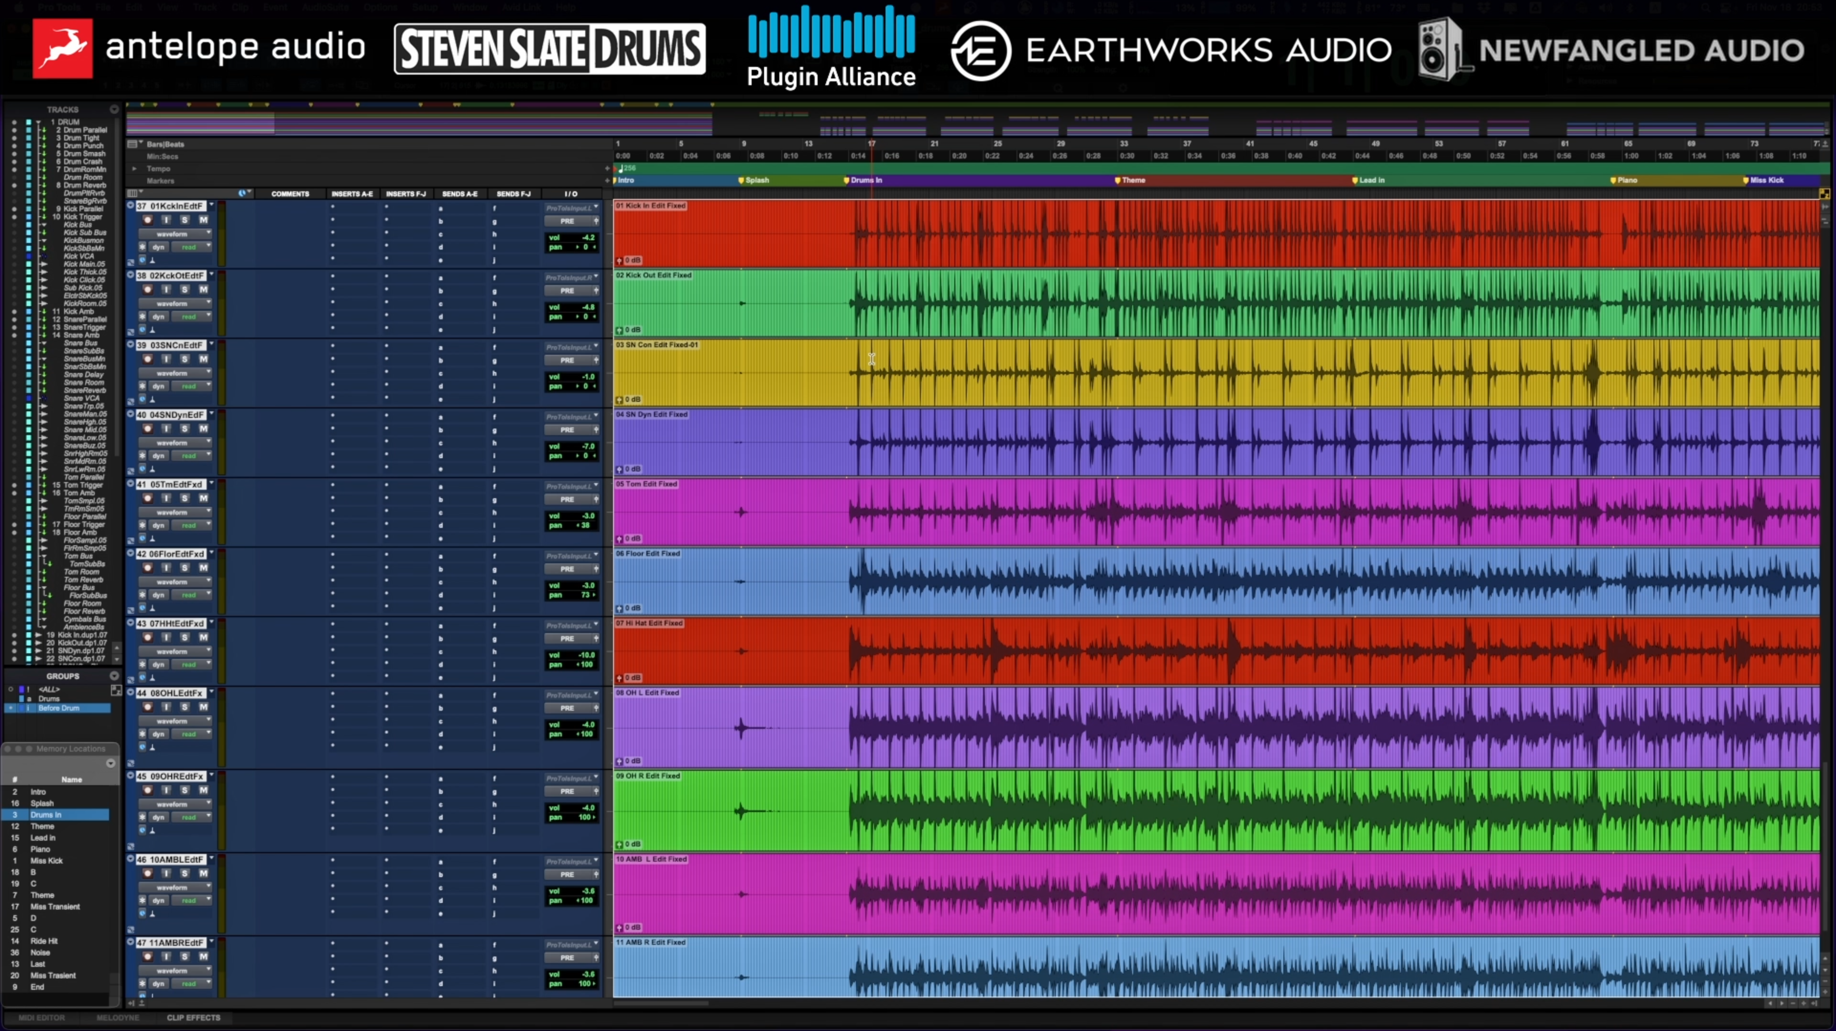
Task: Select the Before Drum group
Action: click(x=58, y=708)
